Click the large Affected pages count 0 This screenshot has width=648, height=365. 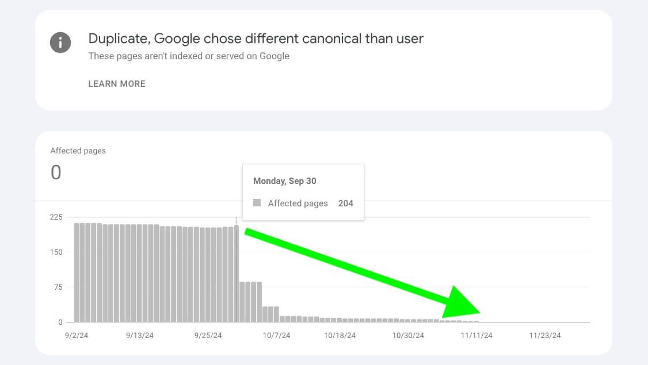(x=56, y=172)
